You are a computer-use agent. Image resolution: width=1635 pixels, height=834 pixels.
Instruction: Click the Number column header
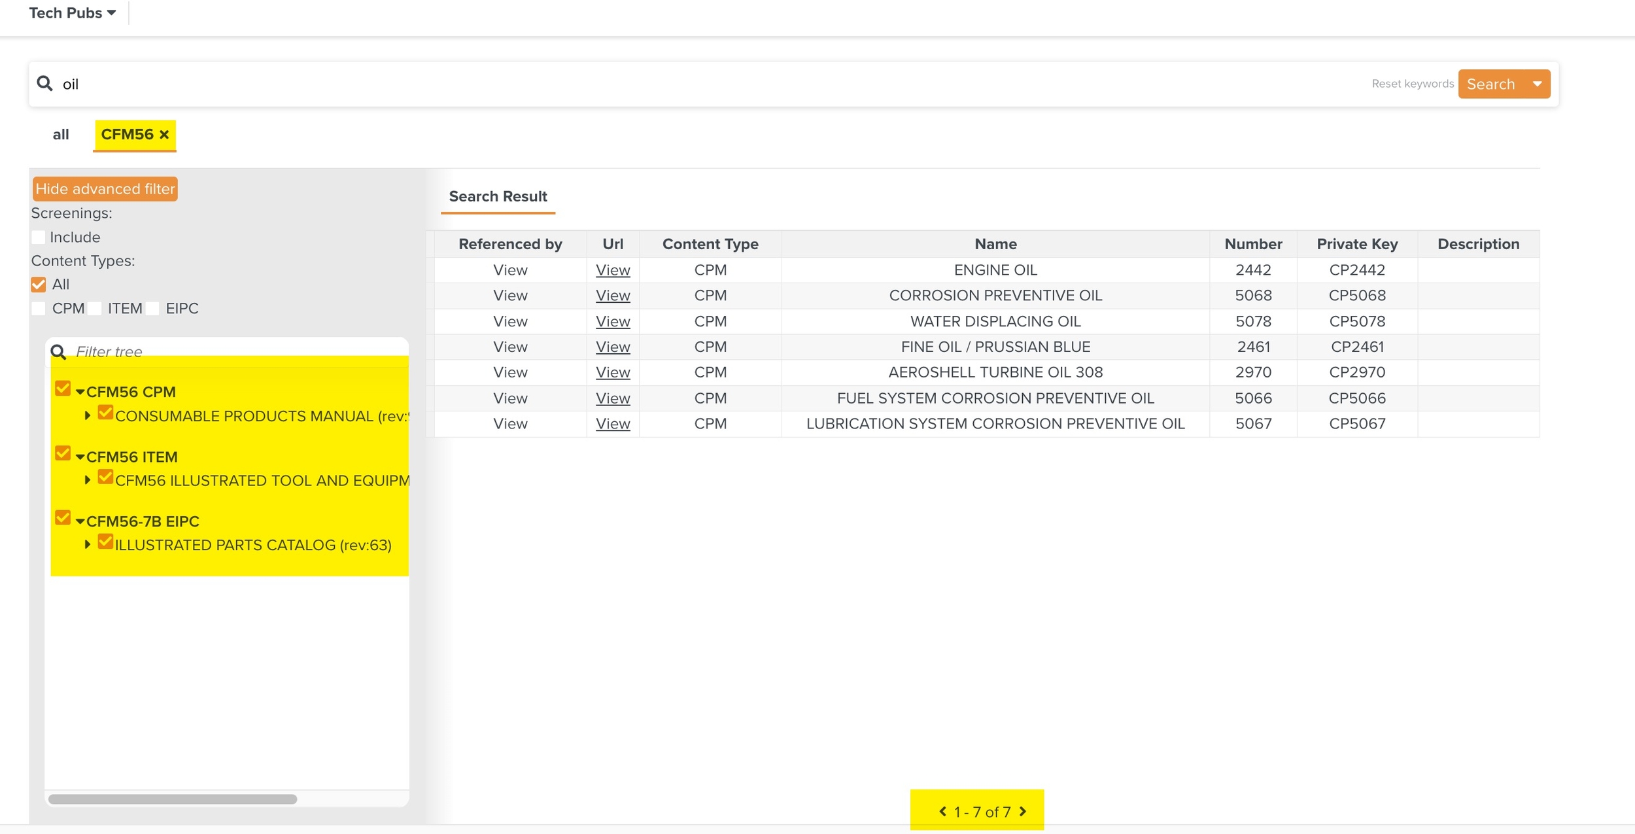[x=1253, y=244]
